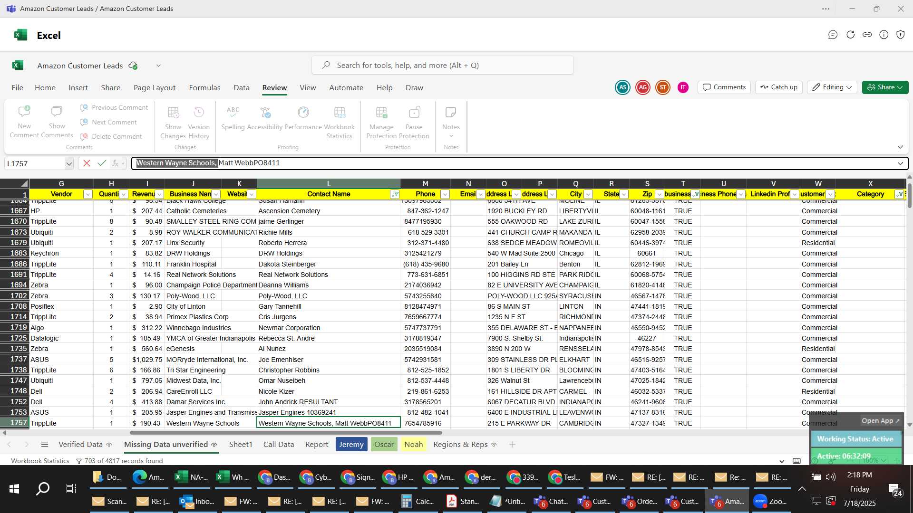Click the search for tools box
The width and height of the screenshot is (913, 513).
[442, 66]
